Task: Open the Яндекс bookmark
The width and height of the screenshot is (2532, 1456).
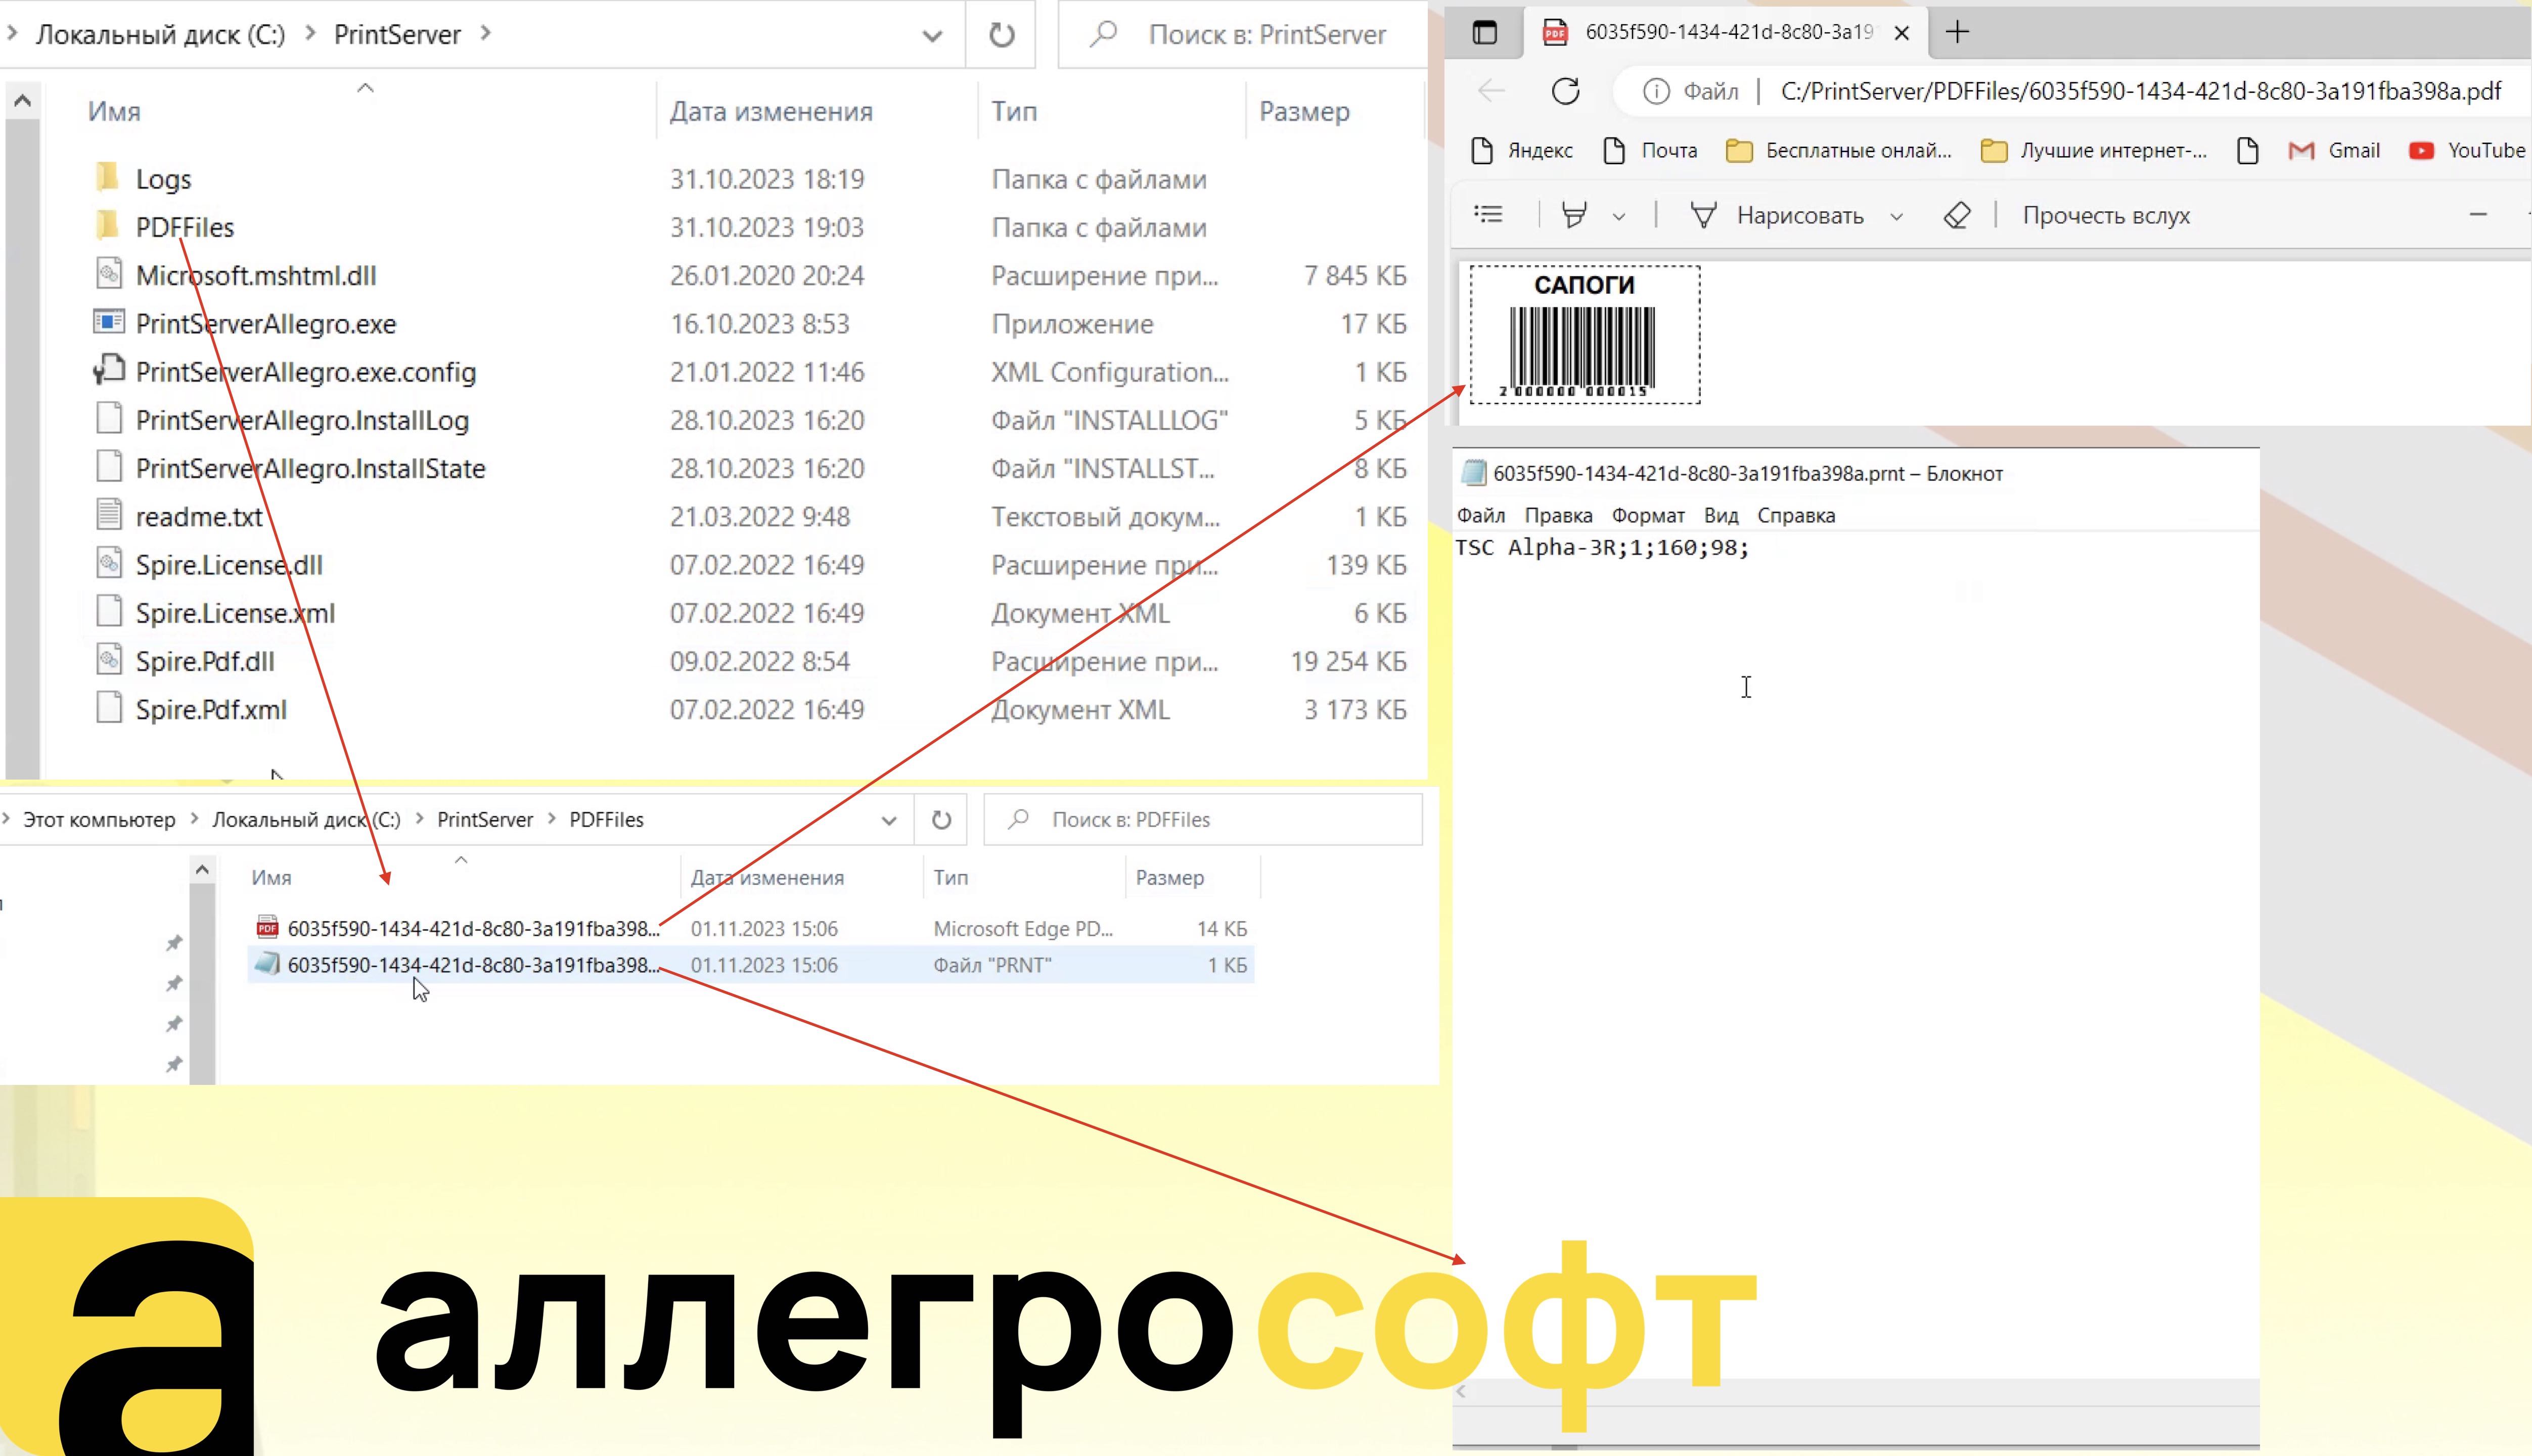Action: (x=1522, y=150)
